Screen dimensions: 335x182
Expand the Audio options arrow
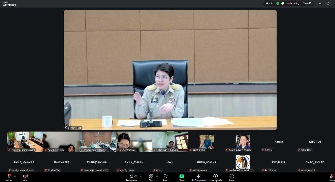pyautogui.click(x=14, y=176)
